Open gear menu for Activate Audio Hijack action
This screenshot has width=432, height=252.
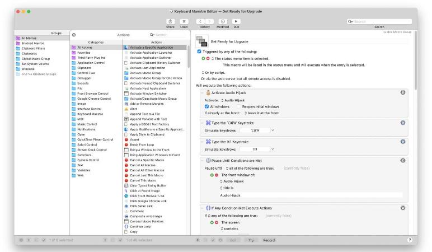click(403, 92)
